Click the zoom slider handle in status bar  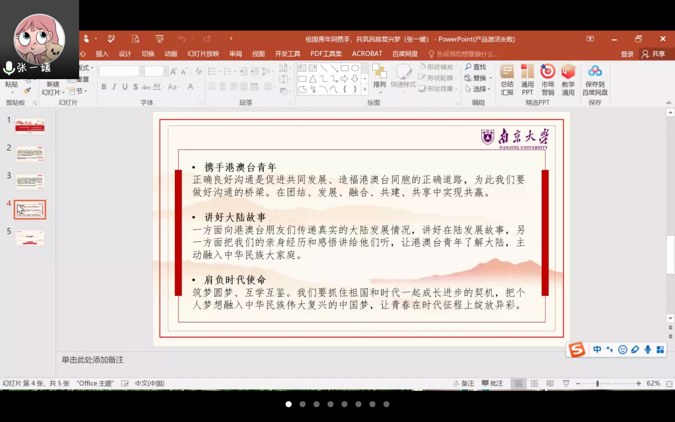[x=597, y=383]
